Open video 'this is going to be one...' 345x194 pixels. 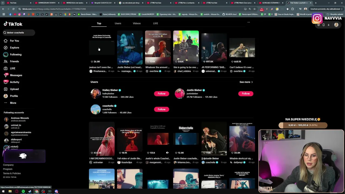coord(186,47)
